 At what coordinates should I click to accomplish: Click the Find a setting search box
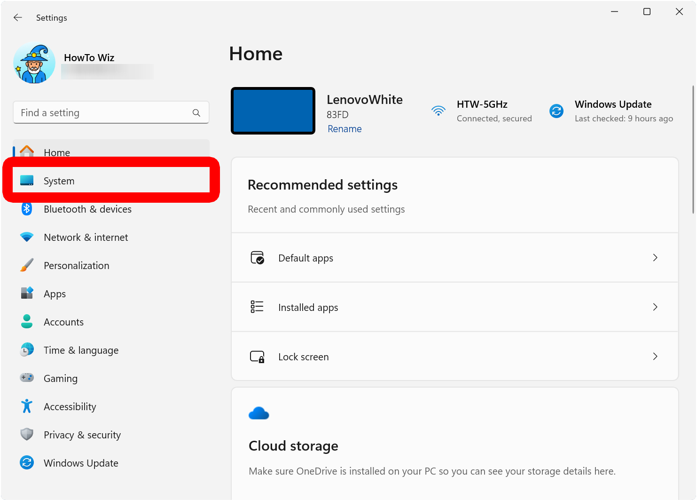(103, 113)
